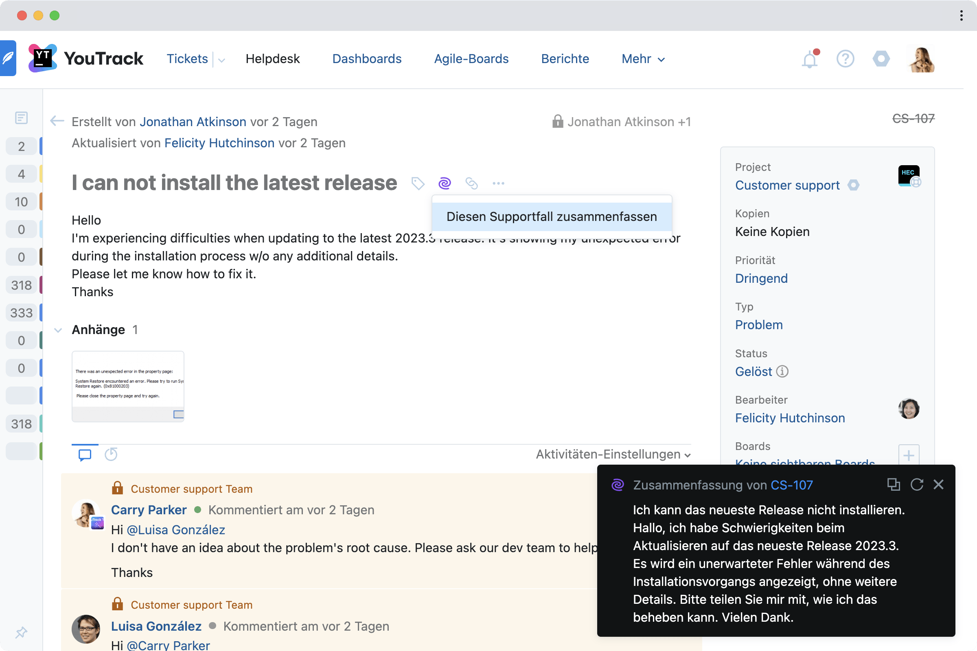Expand the Aktivitäten-Einstellungen dropdown
The image size is (977, 651).
point(613,454)
